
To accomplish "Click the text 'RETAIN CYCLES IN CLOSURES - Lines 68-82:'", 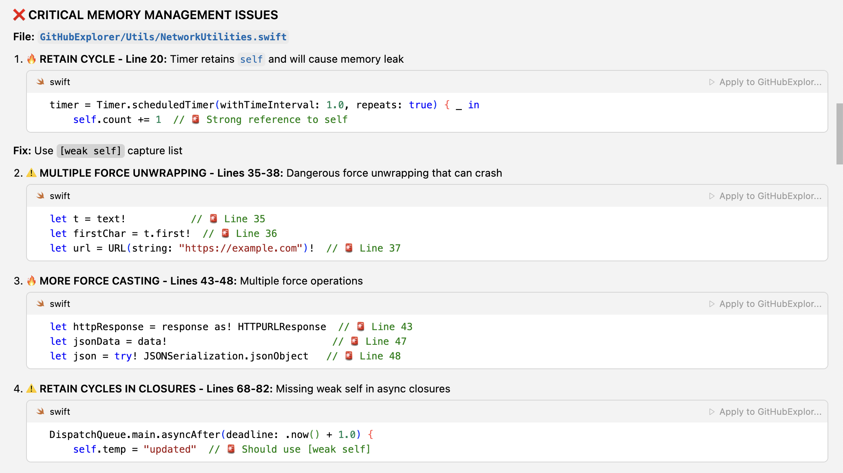I will pos(156,389).
